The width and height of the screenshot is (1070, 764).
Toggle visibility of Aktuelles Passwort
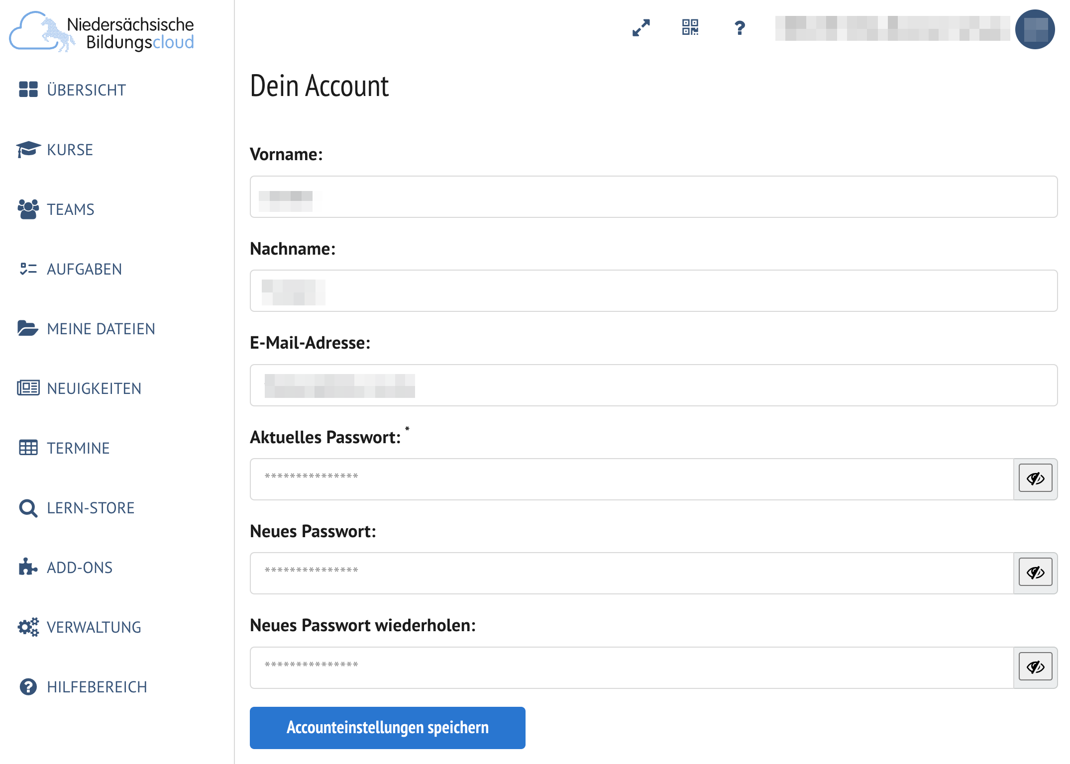click(x=1035, y=478)
